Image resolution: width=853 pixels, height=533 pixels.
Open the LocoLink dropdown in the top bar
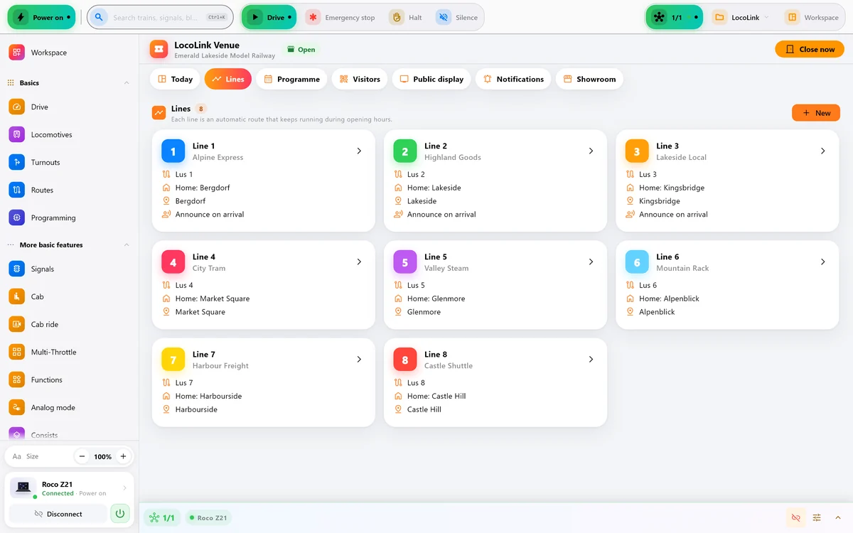tap(741, 17)
